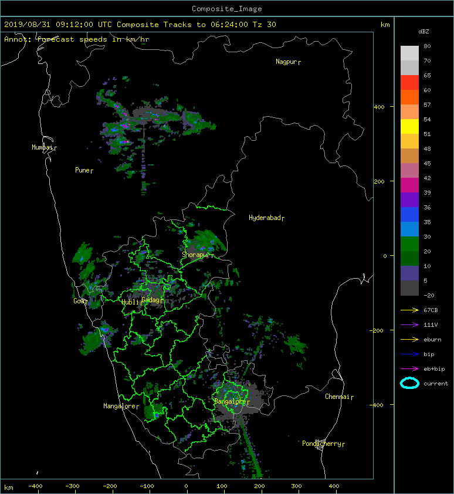Viewport: 454px width, 494px height.
Task: Click the 0 tick on horizontal axis
Action: click(x=186, y=486)
